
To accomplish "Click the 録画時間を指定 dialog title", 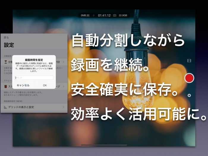I will coord(34,60).
